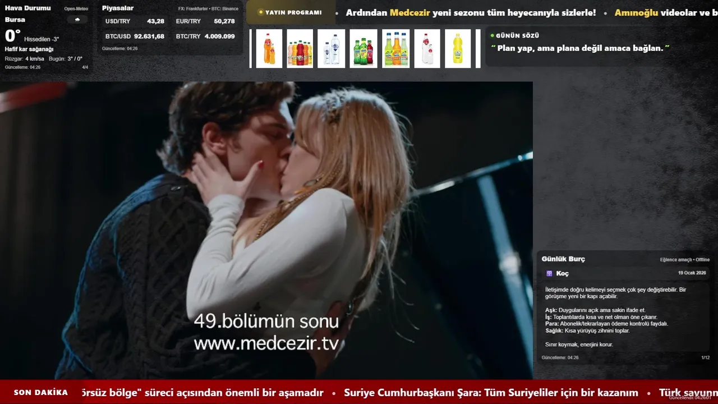Click the snow cloud weather icon
The height and width of the screenshot is (404, 718).
coord(77,20)
